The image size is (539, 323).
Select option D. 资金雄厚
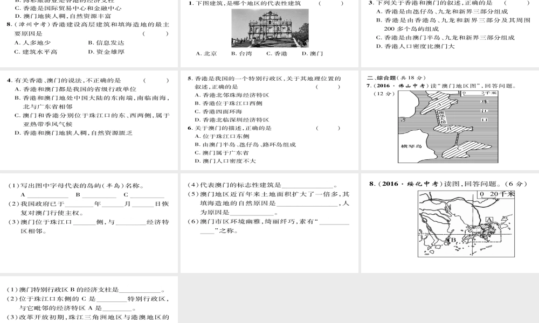coord(106,52)
